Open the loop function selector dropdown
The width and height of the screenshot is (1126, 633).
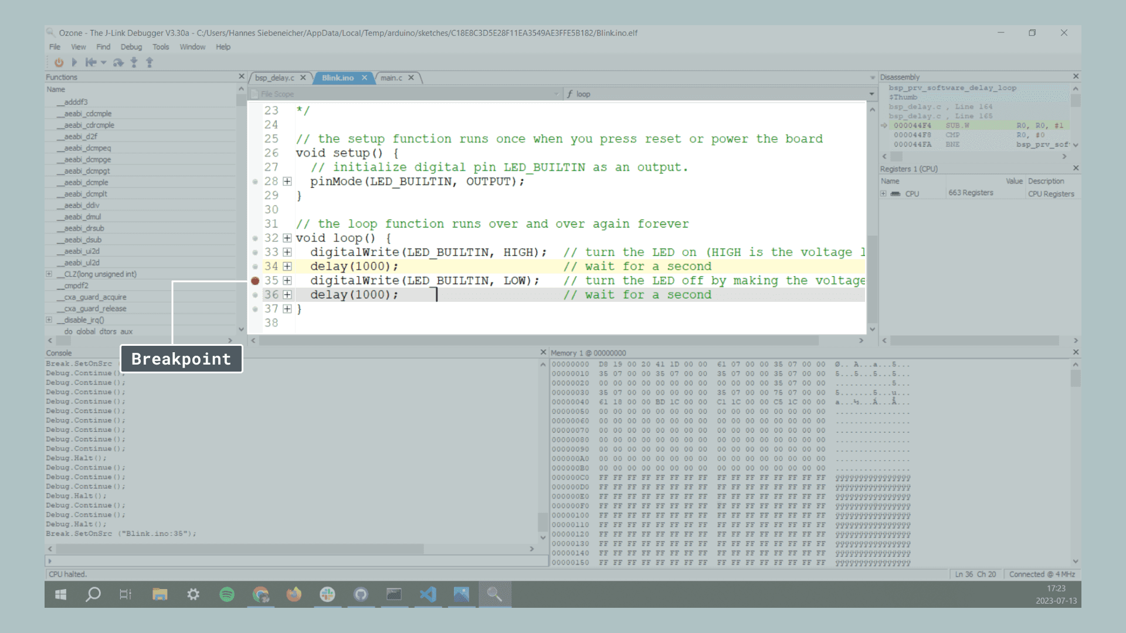pos(871,94)
